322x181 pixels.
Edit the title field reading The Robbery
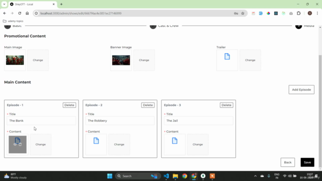coord(120,121)
